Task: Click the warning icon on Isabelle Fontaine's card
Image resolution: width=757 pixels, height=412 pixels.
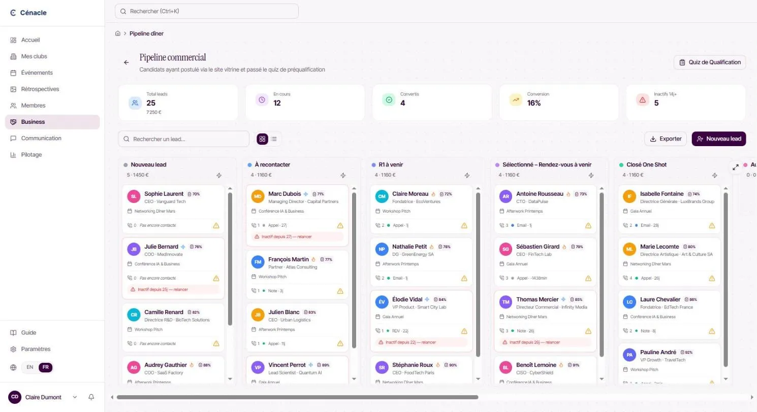Action: point(712,225)
